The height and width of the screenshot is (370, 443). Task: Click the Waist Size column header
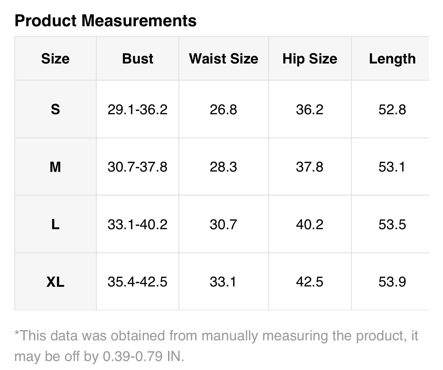(224, 59)
